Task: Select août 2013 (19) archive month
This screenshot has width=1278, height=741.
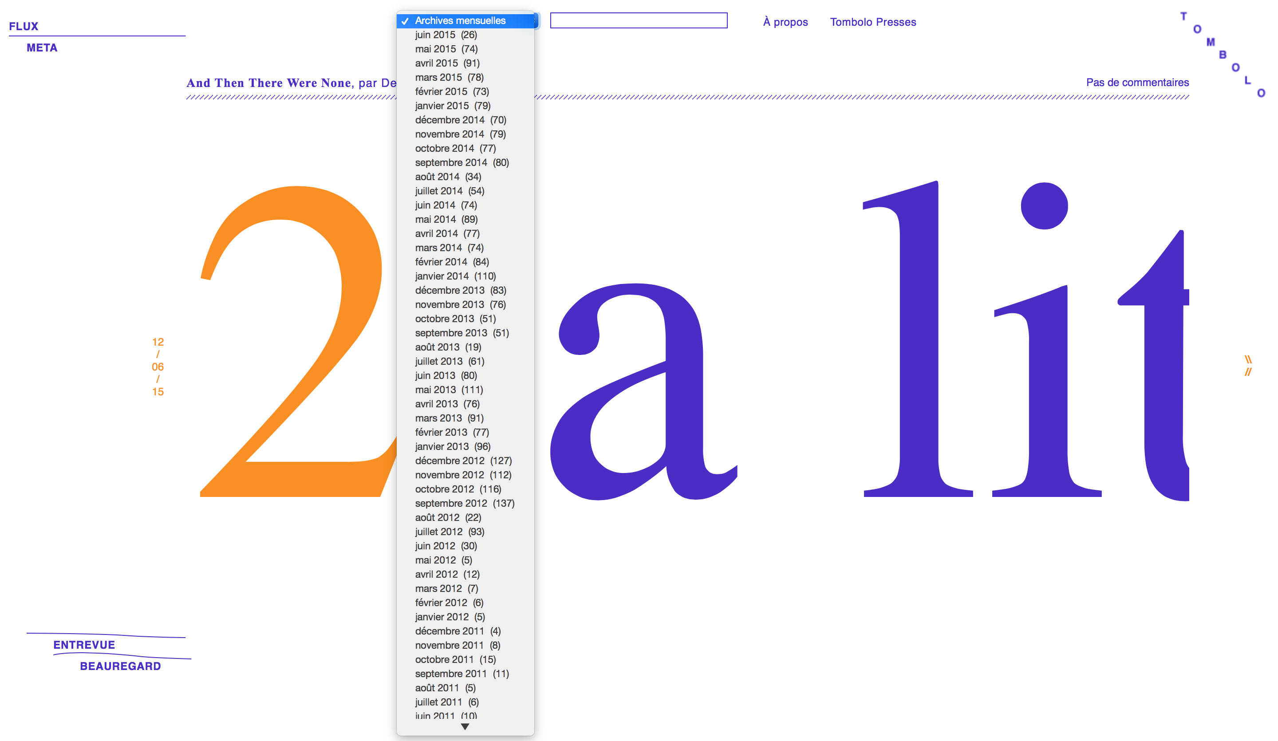Action: coord(448,347)
